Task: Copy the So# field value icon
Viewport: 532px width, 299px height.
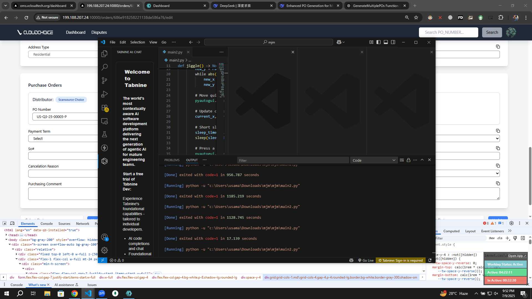Action: (498, 148)
